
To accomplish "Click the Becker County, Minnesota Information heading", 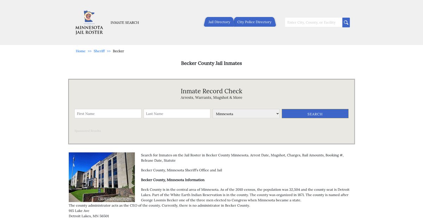I will 173,180.
